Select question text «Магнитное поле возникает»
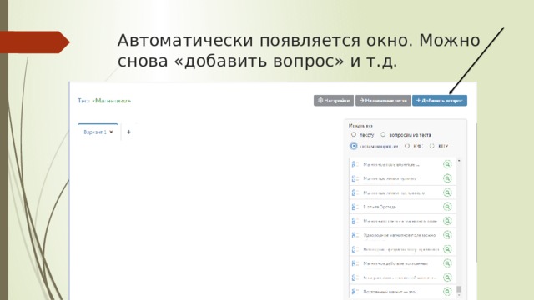The height and width of the screenshot is (300, 534). 391,165
